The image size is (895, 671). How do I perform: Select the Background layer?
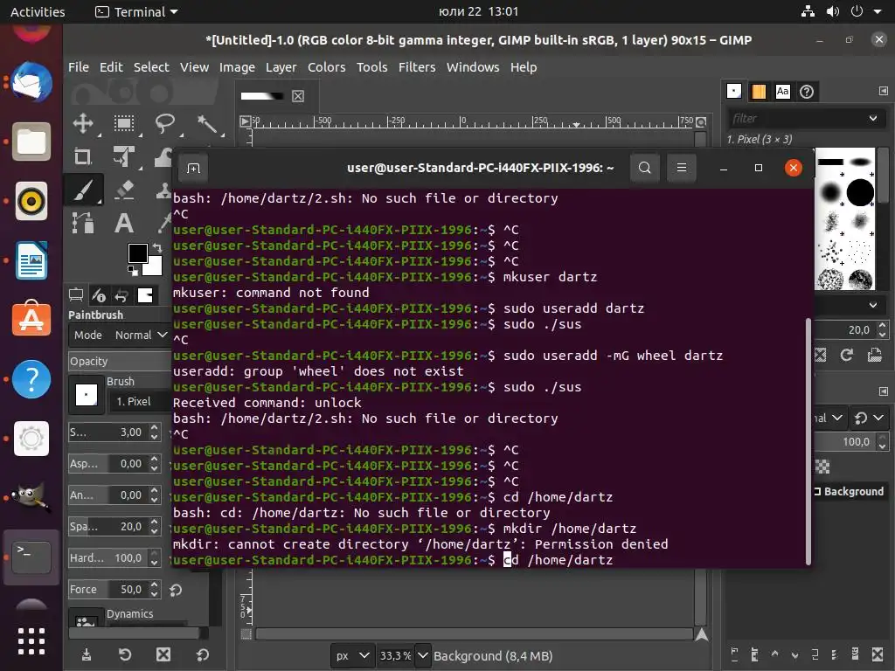coord(850,491)
